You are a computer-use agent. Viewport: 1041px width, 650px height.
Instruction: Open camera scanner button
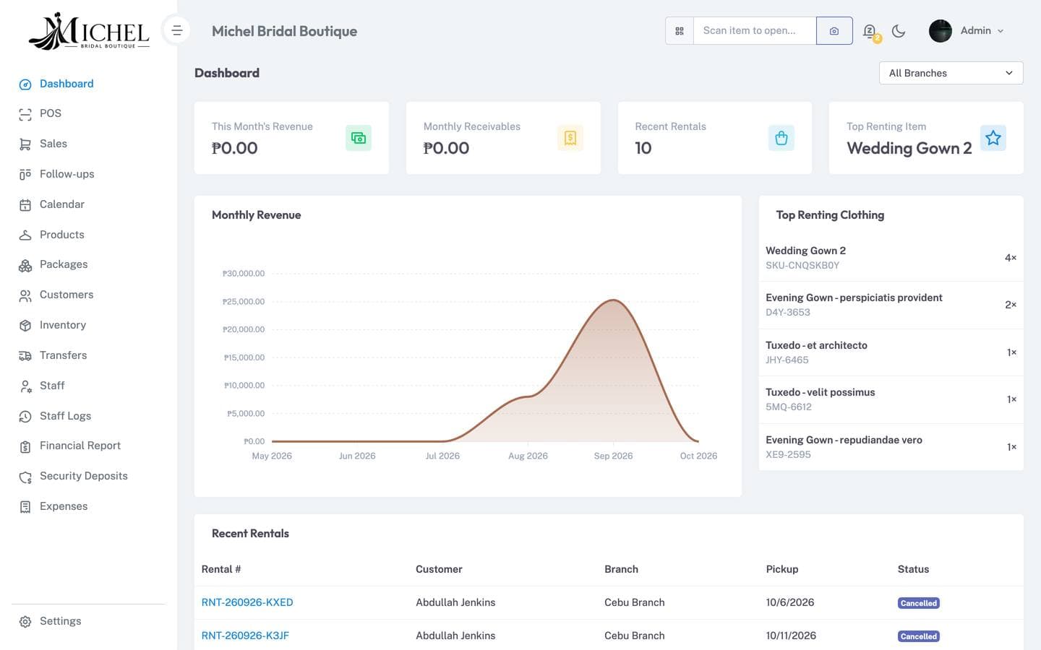point(834,31)
